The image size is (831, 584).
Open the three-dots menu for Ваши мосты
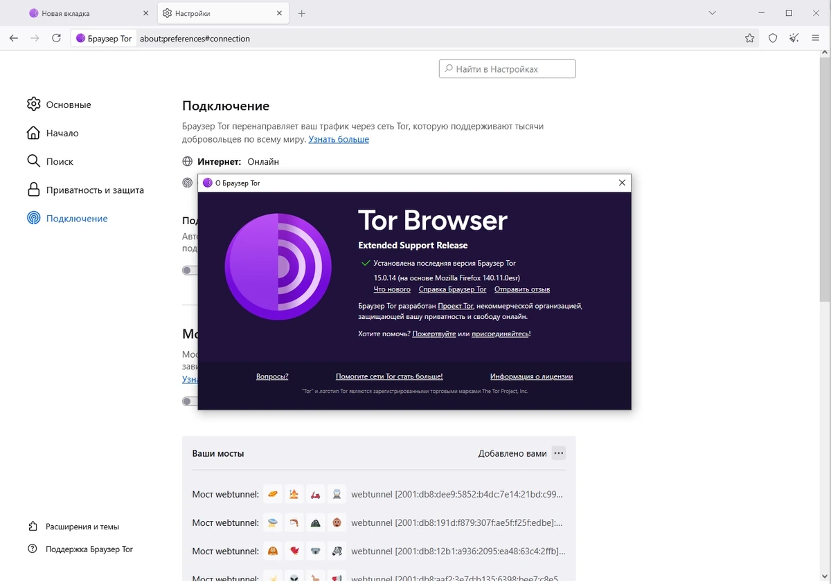[559, 453]
